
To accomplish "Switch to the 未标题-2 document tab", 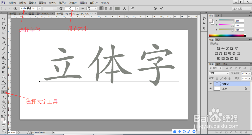I will (x=30, y=14).
